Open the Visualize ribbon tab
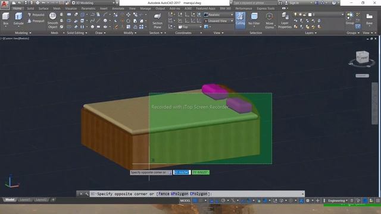The width and height of the screenshot is (381, 214). click(71, 8)
